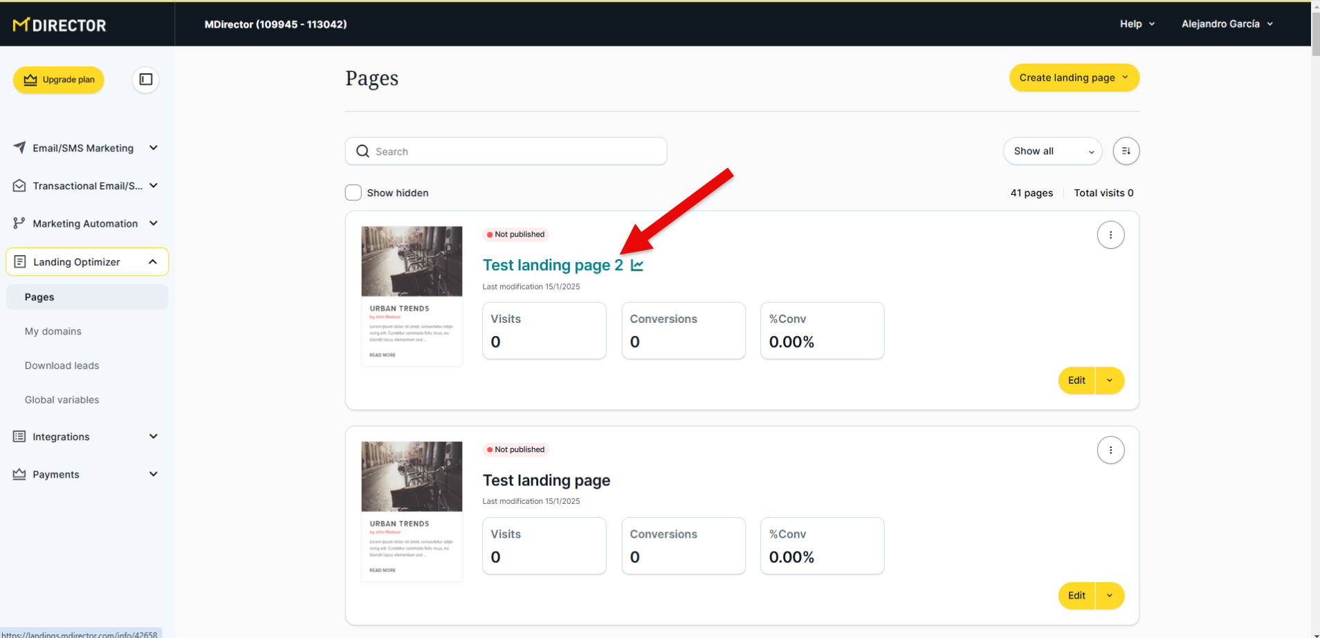Enable the Show hidden checkbox
1320x638 pixels.
point(354,193)
